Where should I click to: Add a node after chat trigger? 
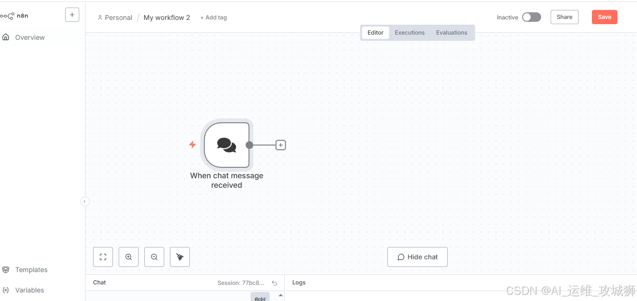click(x=281, y=145)
